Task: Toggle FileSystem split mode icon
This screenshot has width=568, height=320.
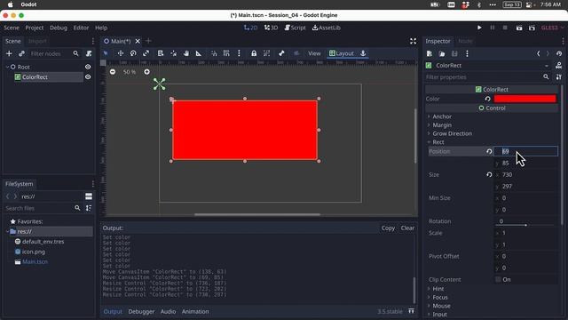Action: tap(89, 196)
